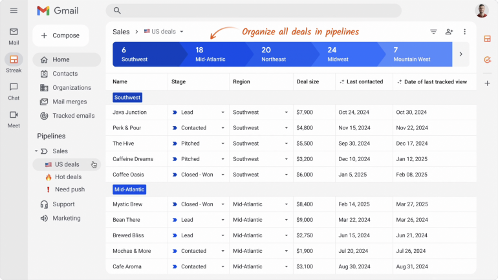Open stage dropdown for The Hive
The image size is (498, 280).
(x=222, y=144)
